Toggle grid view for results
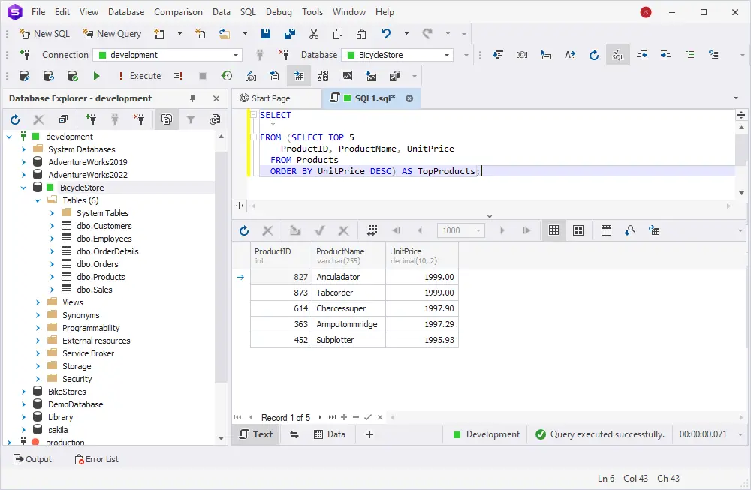751x490 pixels. (554, 230)
